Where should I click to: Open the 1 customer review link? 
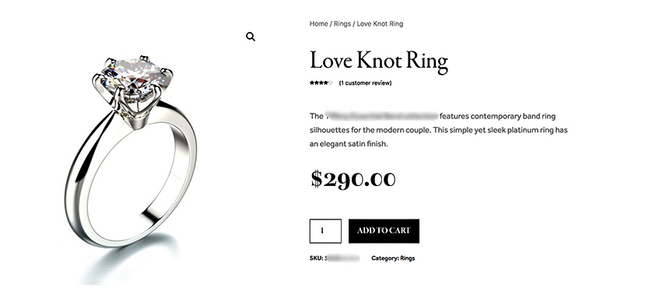click(365, 83)
